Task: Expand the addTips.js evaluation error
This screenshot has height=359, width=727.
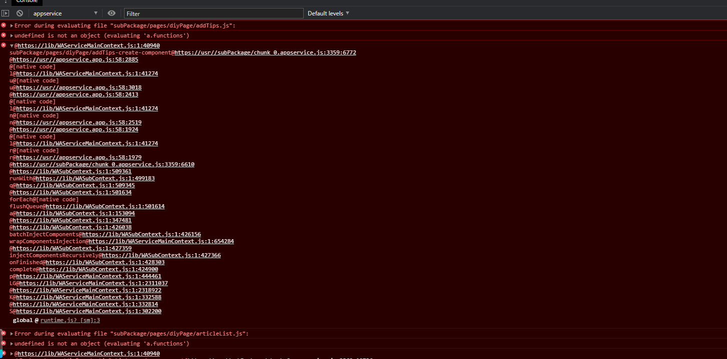Action: click(12, 25)
